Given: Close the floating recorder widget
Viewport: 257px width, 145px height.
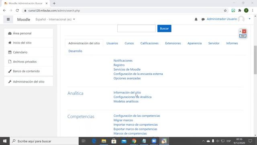Looking at the screenshot, I should [244, 31].
